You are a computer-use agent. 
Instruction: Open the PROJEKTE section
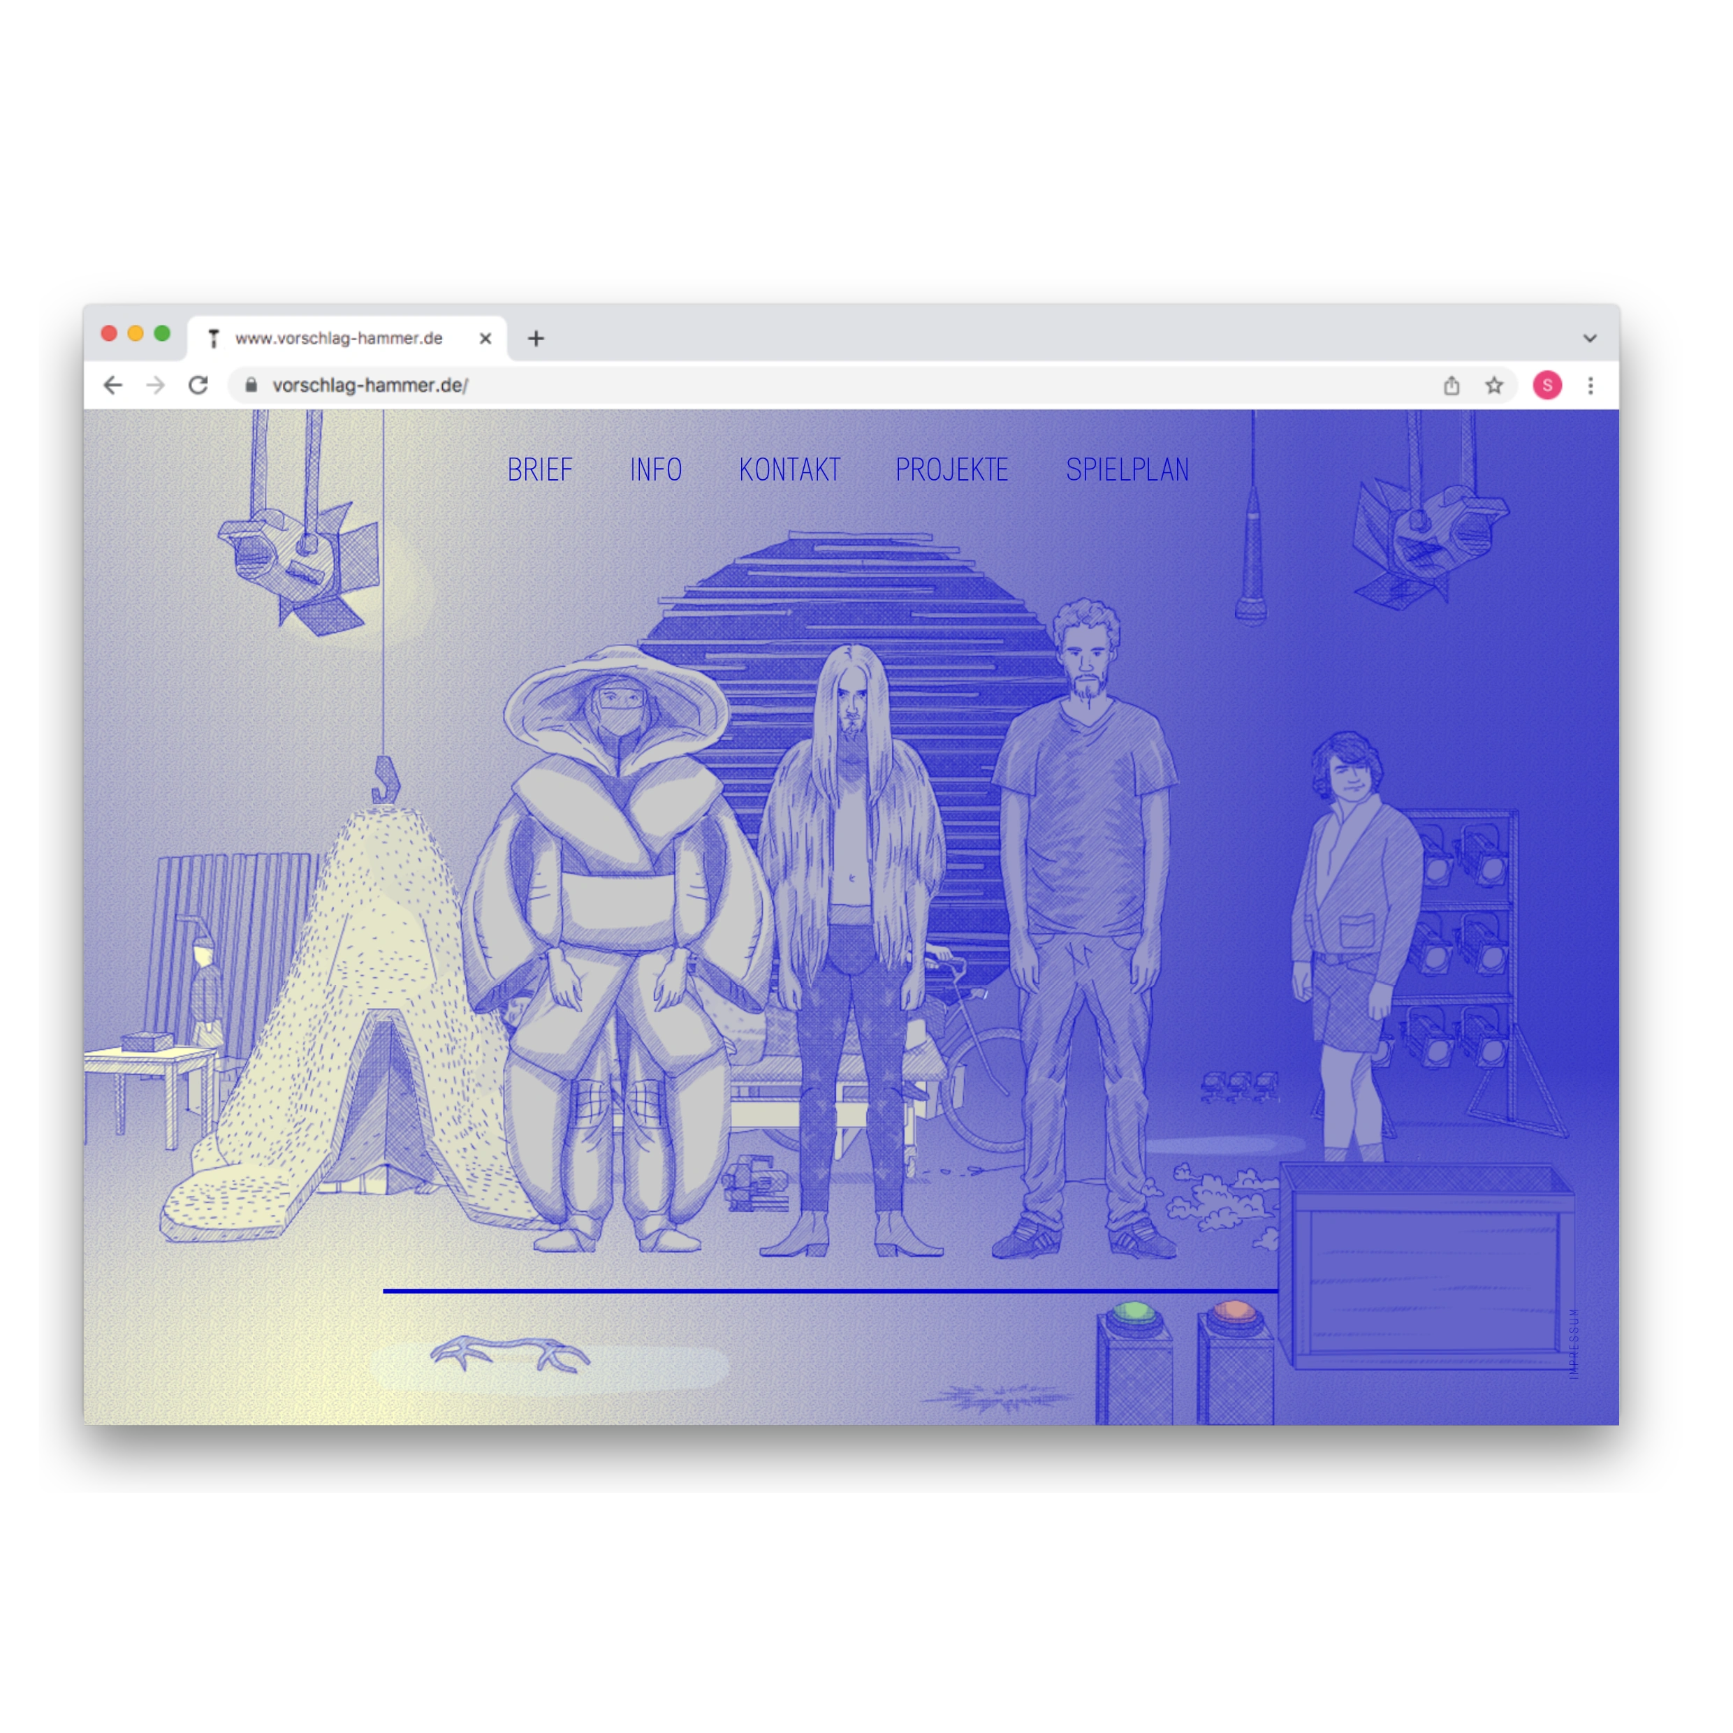951,470
